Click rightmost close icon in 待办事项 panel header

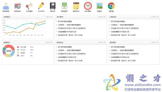click(x=105, y=17)
